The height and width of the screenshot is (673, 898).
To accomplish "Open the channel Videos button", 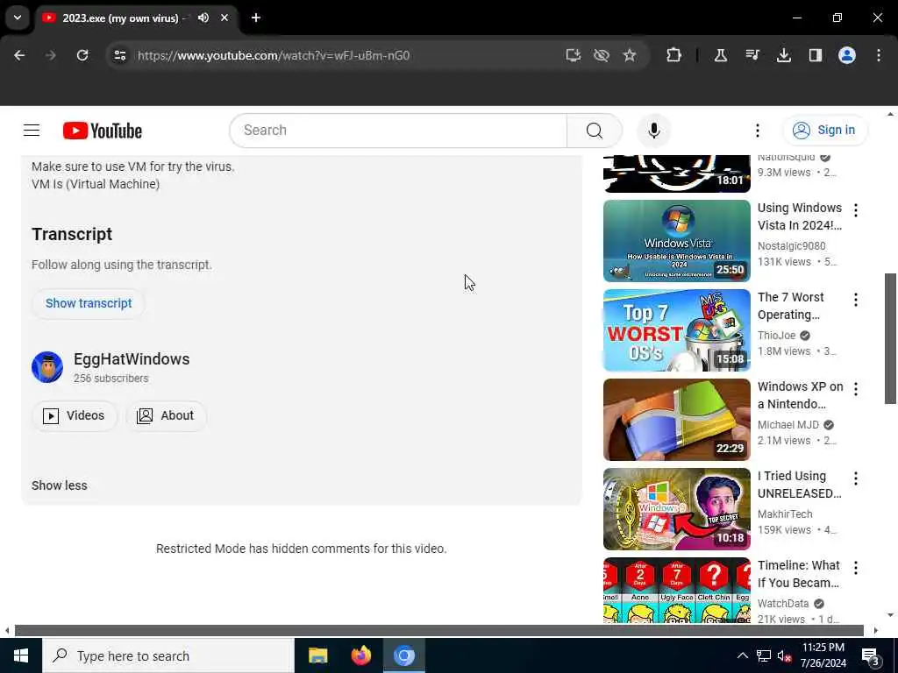I will [x=75, y=415].
